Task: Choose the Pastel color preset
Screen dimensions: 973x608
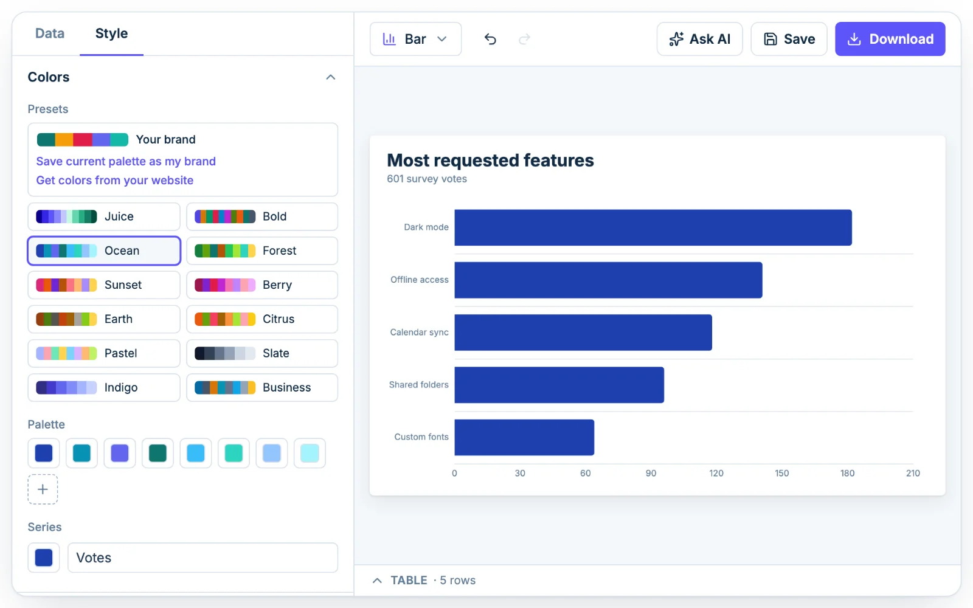Action: click(104, 353)
